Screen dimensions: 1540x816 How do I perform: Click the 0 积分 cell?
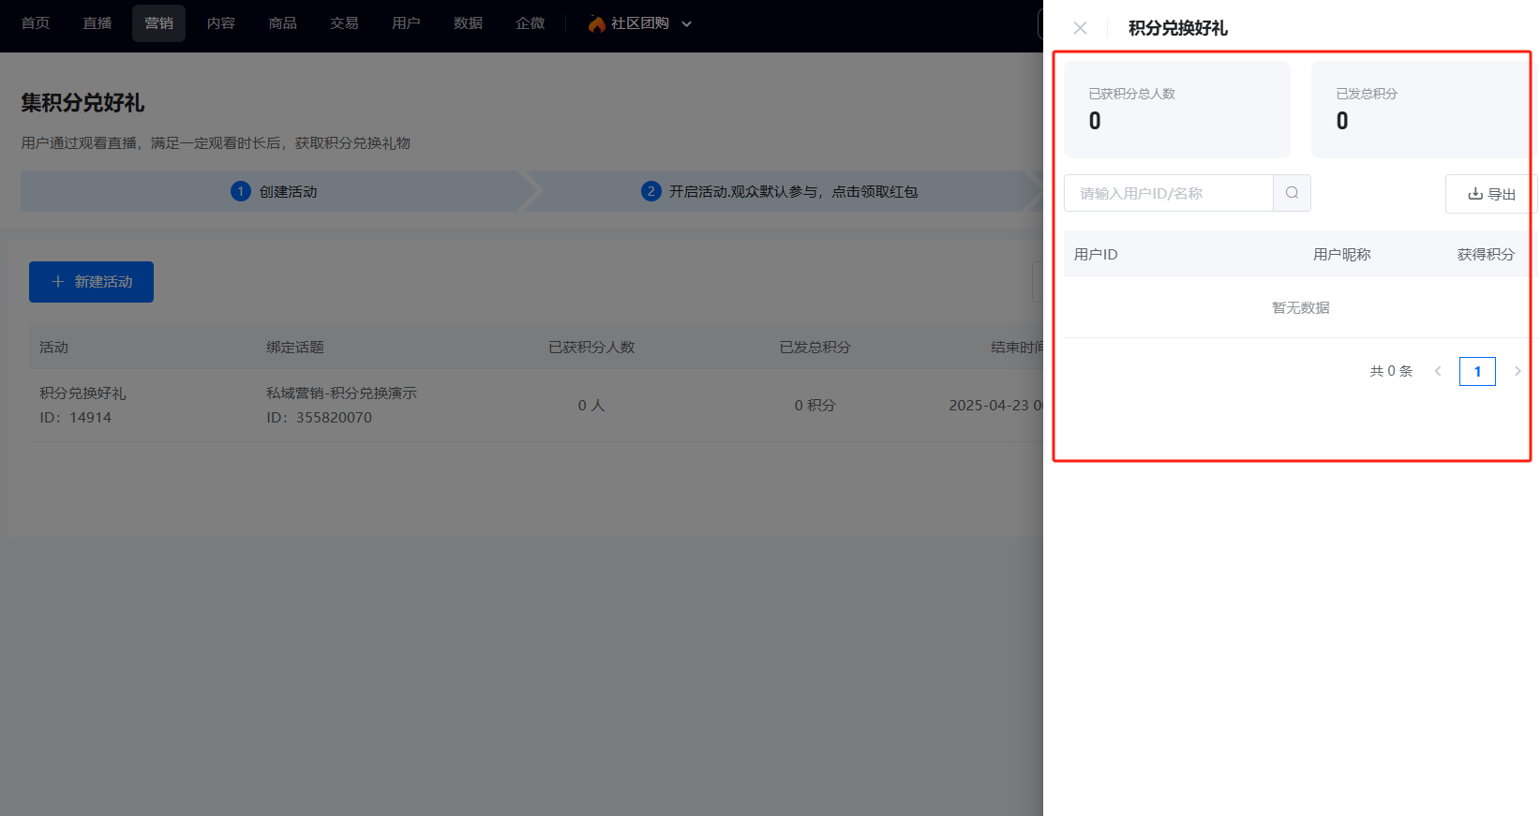click(x=815, y=406)
